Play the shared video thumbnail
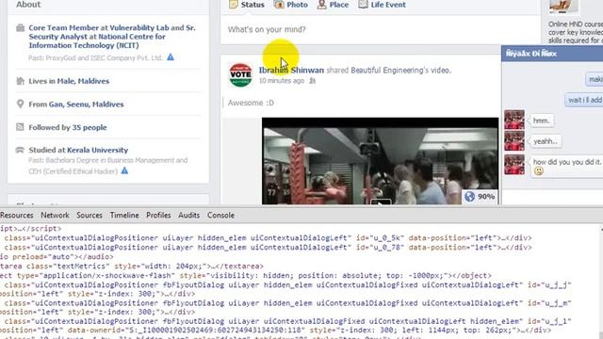Viewport: 603px width, 339px height. click(380, 161)
